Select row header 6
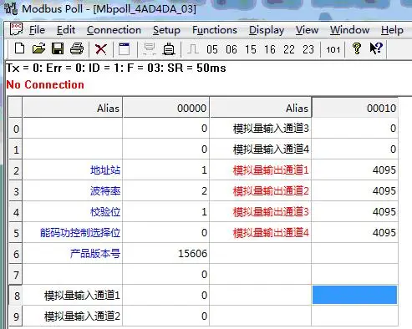This screenshot has height=329, width=412. 16,254
